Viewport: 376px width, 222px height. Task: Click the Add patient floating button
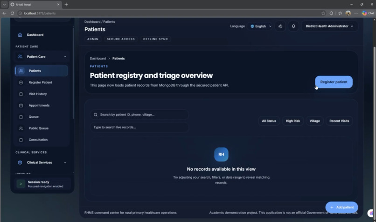coord(341,208)
